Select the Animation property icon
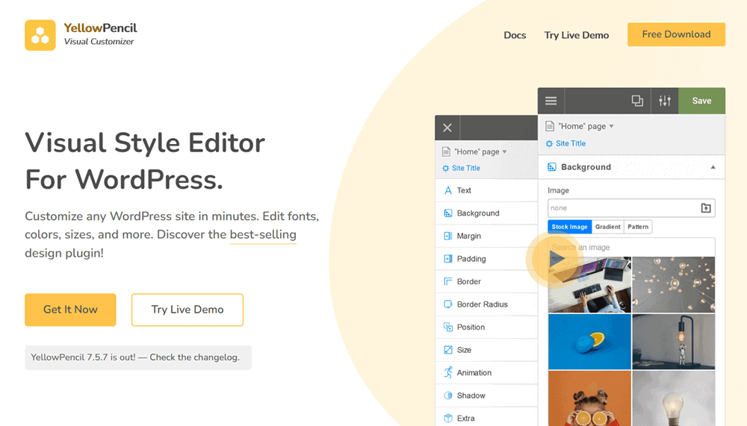This screenshot has width=747, height=426. [448, 372]
